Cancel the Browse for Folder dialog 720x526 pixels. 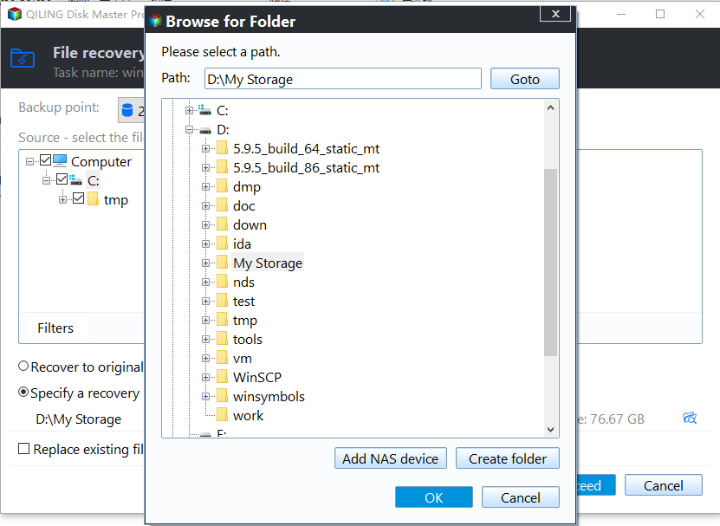point(520,497)
